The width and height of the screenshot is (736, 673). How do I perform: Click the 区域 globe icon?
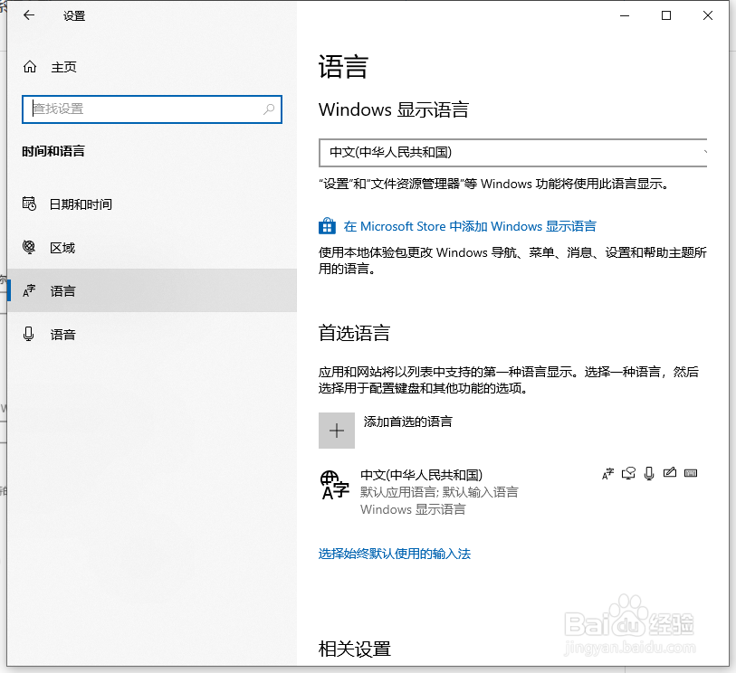pyautogui.click(x=29, y=247)
